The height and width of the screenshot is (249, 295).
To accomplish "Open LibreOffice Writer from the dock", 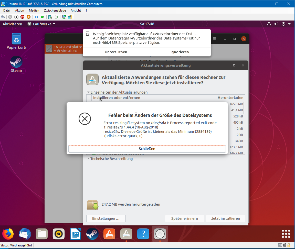I will pyautogui.click(x=76, y=234).
